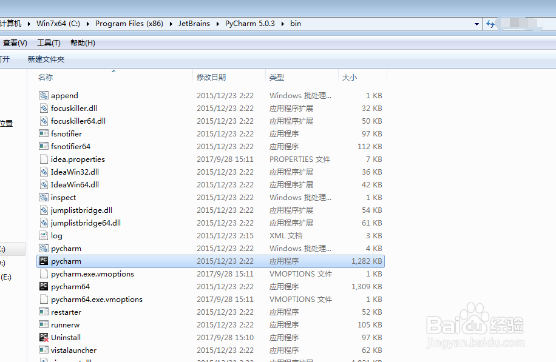This screenshot has height=362, width=556.
Task: Click the inspect batch file icon
Action: coord(44,197)
